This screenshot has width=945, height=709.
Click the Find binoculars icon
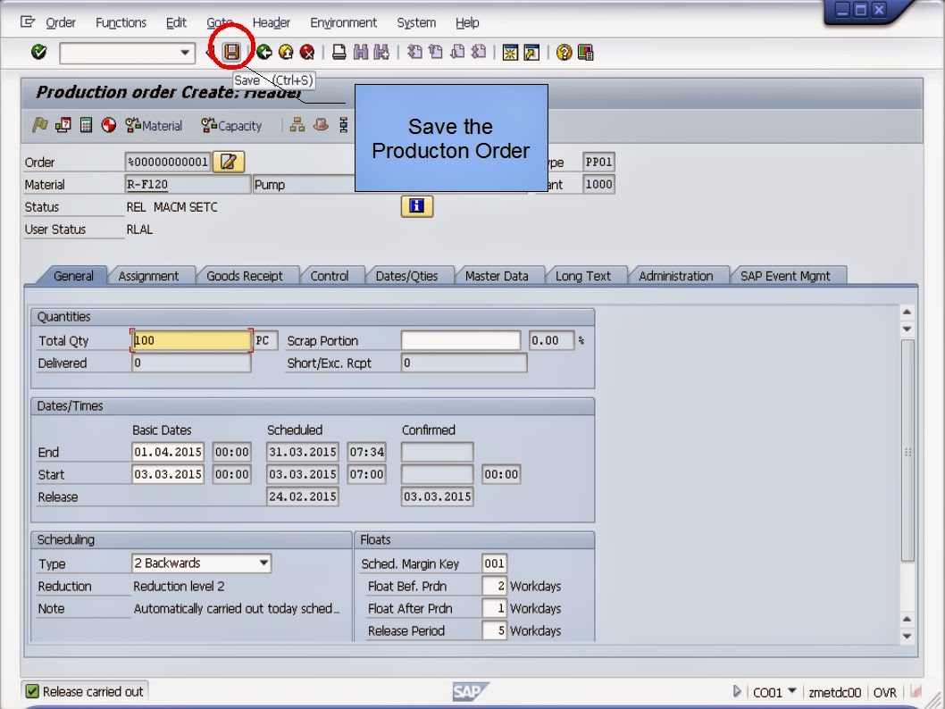click(360, 53)
